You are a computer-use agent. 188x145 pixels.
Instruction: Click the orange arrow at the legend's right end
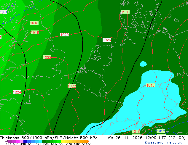[x=88, y=141]
